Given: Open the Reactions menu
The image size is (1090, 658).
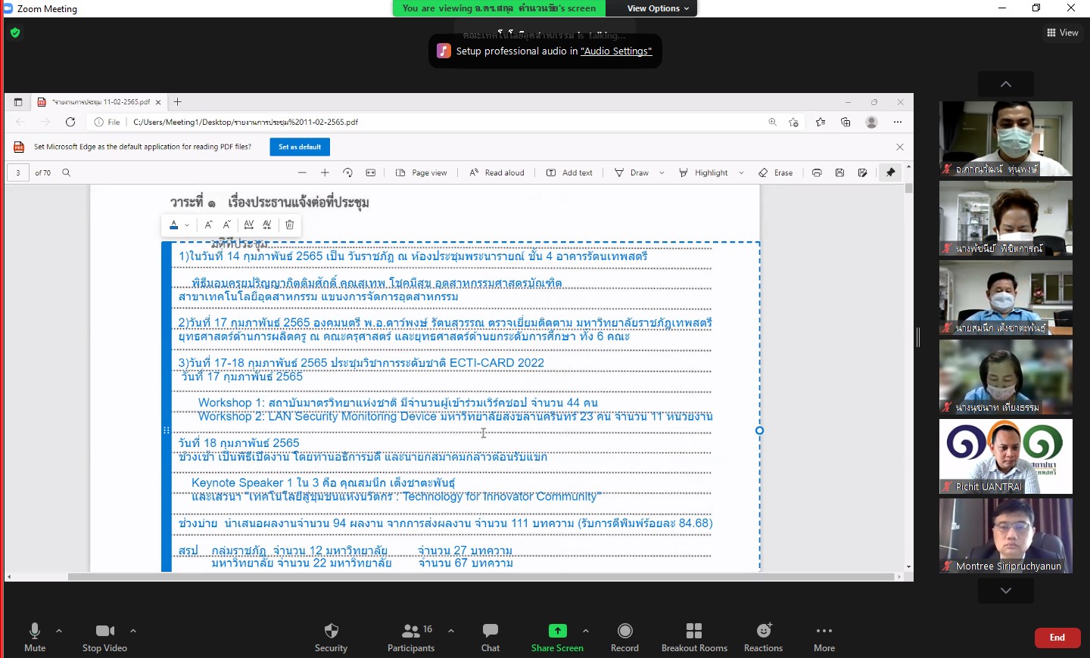Looking at the screenshot, I should point(763,631).
